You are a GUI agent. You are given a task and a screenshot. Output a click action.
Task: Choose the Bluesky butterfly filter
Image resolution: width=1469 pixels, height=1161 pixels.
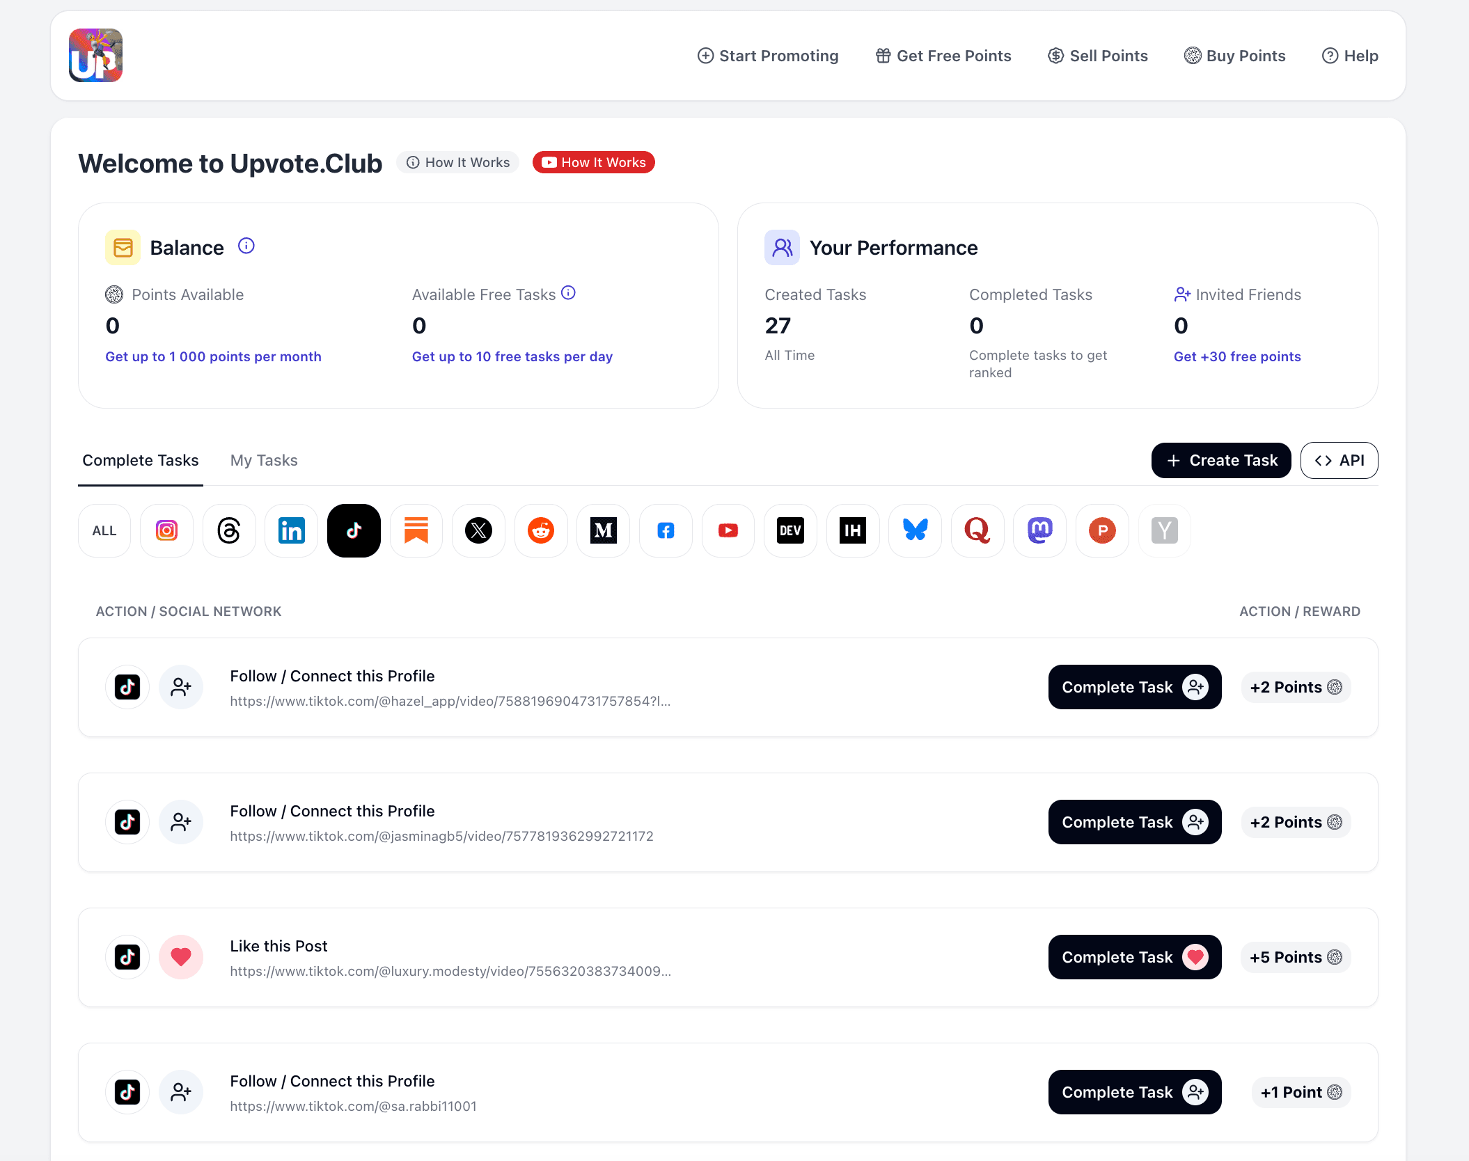point(915,530)
